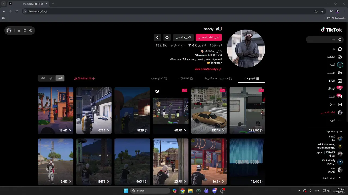Open the More three-dots item in sidebar

pos(340,120)
